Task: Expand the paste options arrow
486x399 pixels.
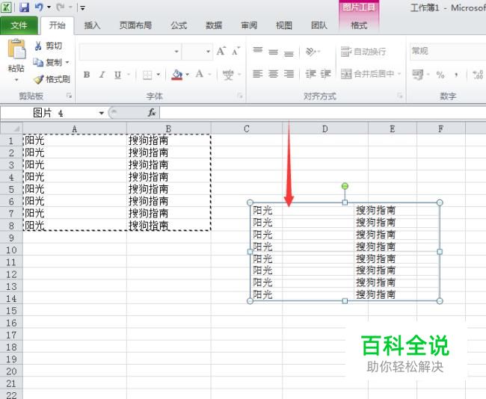Action: point(16,80)
